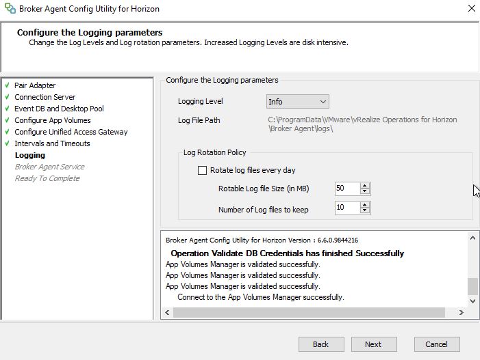Click the Back button
The width and height of the screenshot is (480, 360).
[321, 344]
